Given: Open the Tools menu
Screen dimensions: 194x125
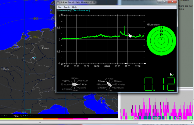Looking at the screenshot, I should [67, 7].
